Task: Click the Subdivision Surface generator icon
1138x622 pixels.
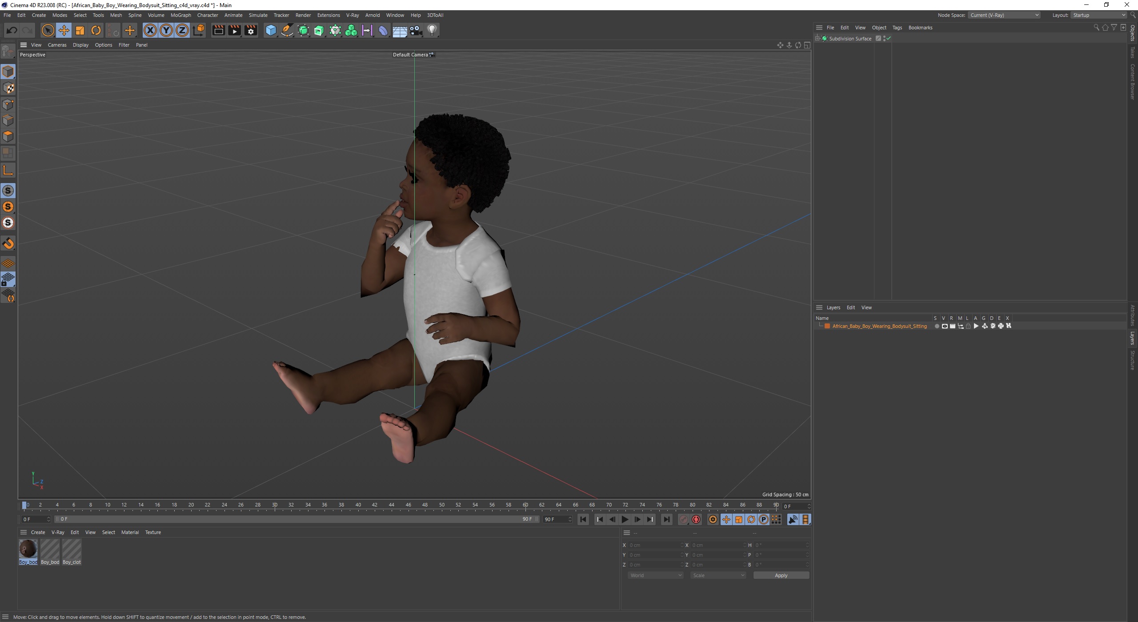Action: 303,30
